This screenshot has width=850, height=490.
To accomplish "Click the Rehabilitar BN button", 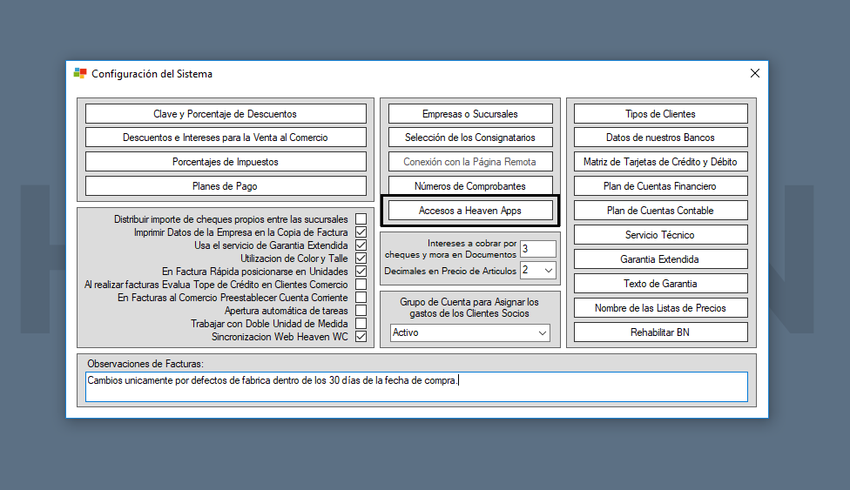I will (x=660, y=332).
